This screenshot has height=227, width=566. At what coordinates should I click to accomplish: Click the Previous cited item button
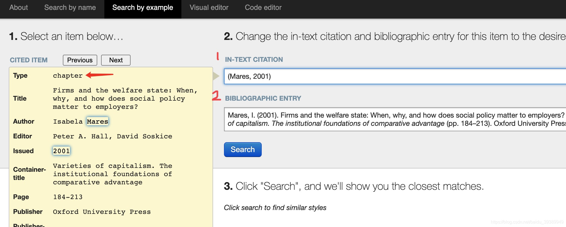(x=80, y=60)
